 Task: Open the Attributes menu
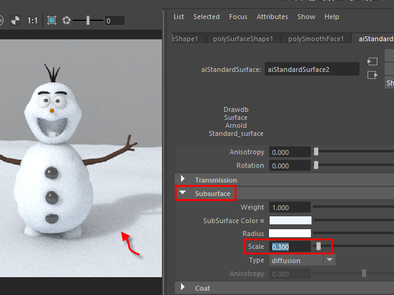[272, 17]
